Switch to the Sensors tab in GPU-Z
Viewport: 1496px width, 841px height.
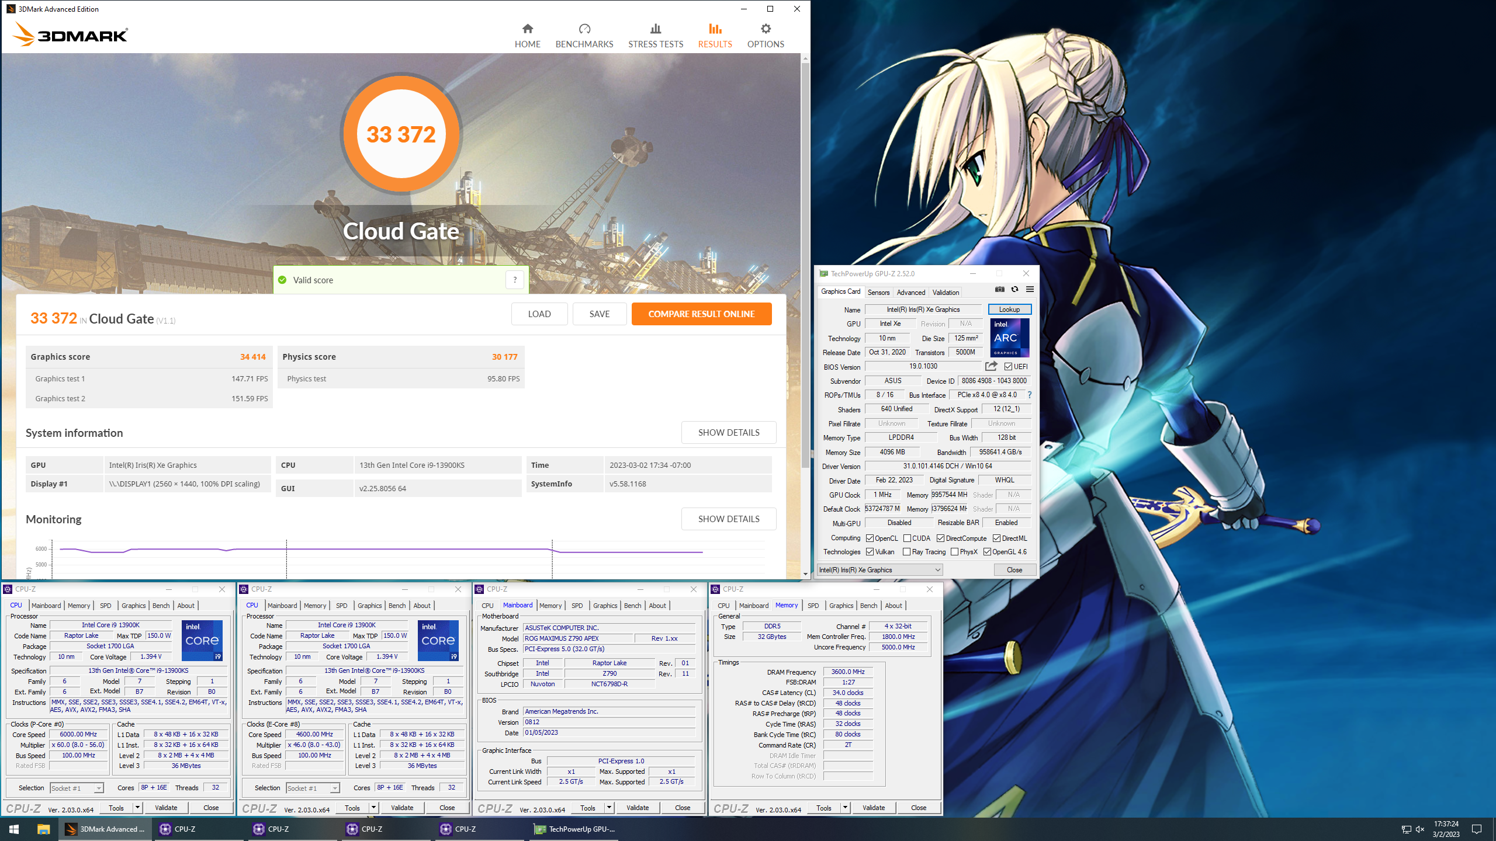point(878,292)
